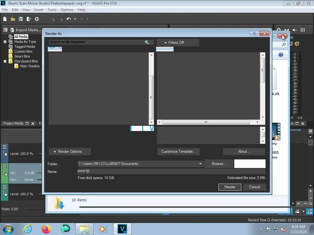Open the Edit menu
Image resolution: width=314 pixels, height=235 pixels.
[15, 10]
